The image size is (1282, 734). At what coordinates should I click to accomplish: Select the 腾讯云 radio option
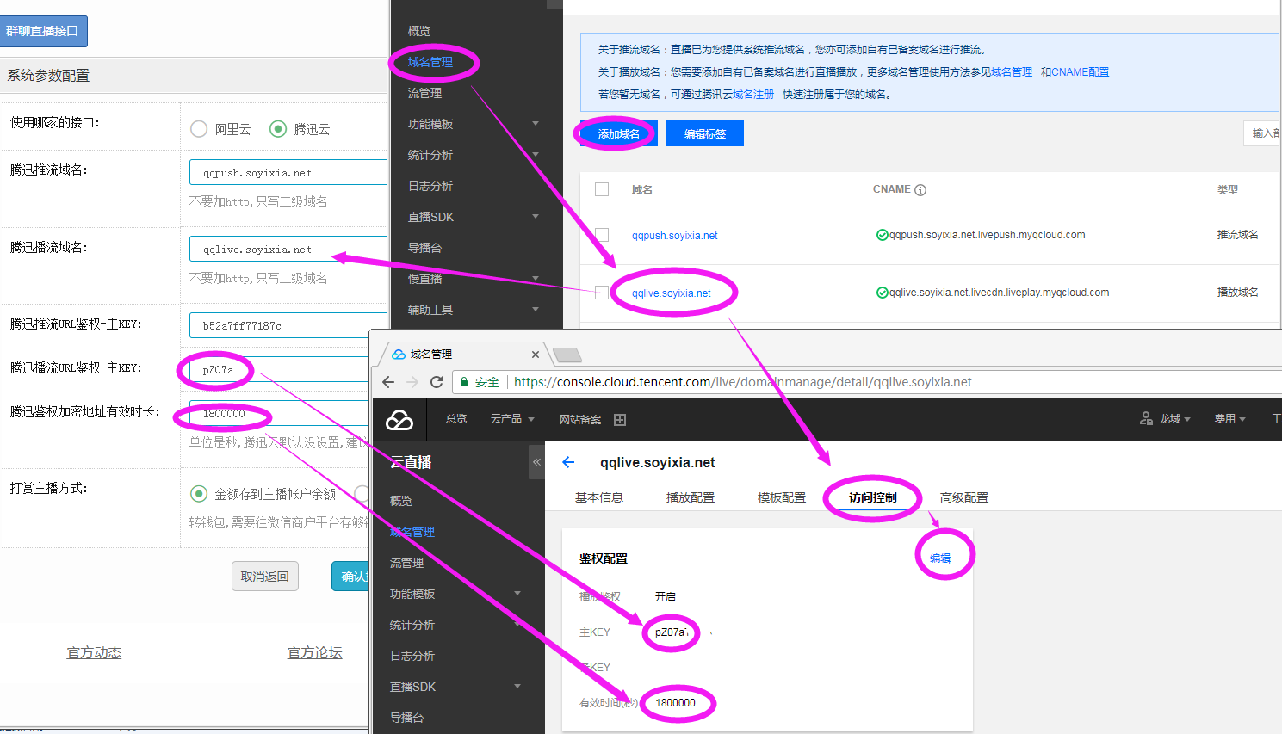(x=278, y=129)
